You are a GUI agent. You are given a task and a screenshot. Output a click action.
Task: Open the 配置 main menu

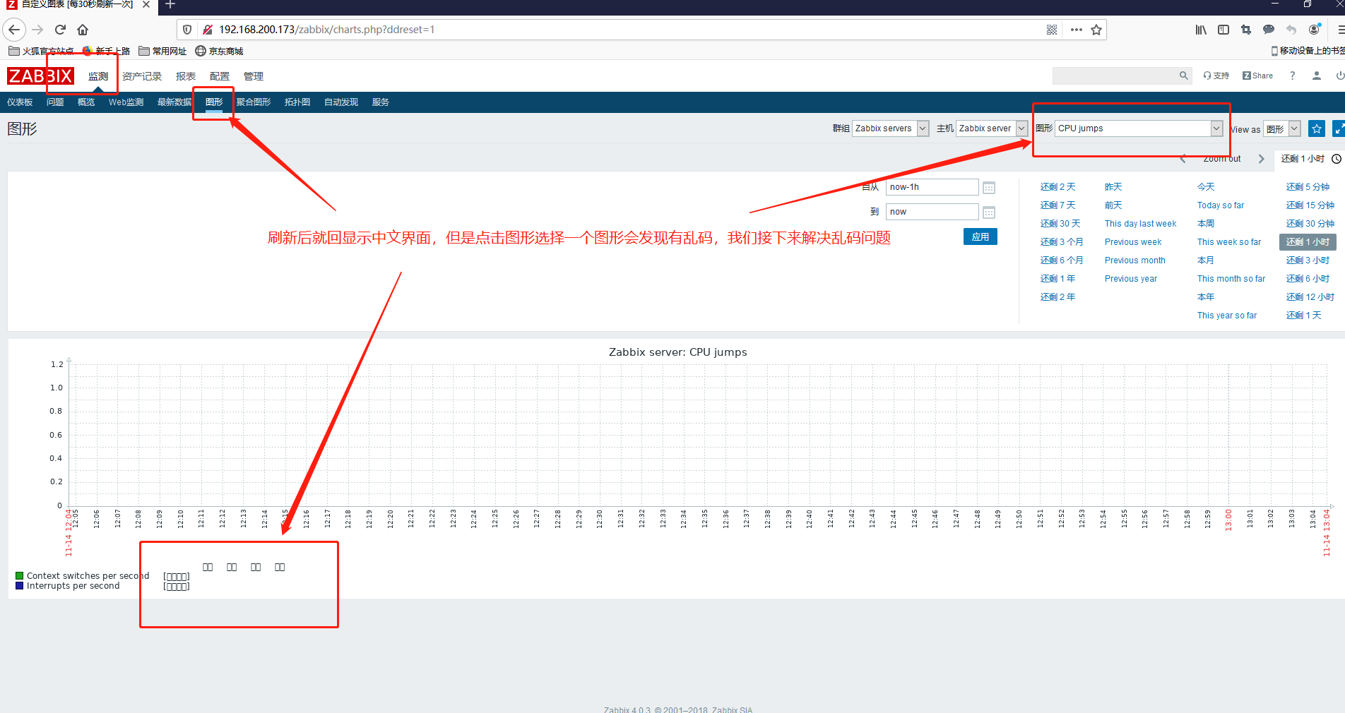pos(220,76)
